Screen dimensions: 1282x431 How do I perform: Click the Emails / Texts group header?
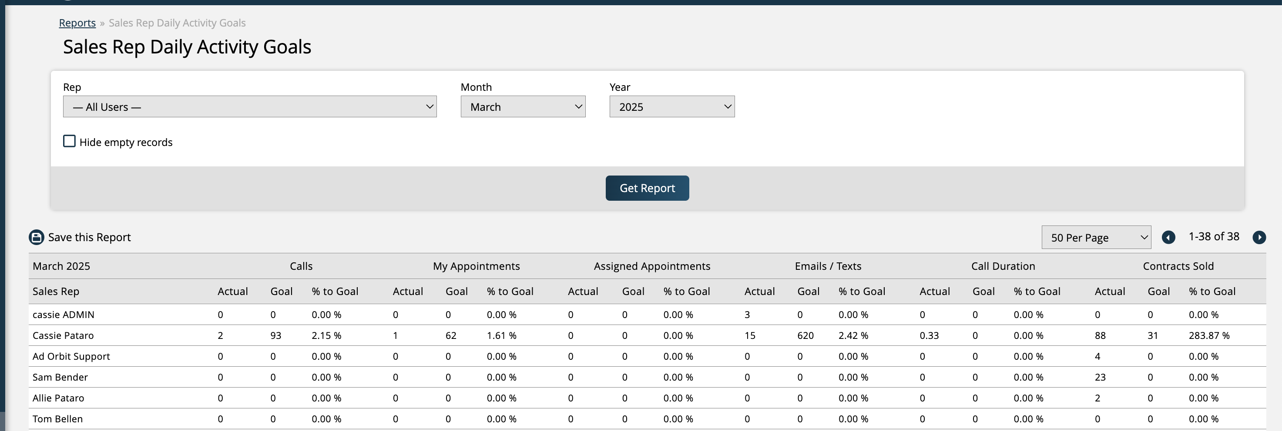[x=828, y=266]
